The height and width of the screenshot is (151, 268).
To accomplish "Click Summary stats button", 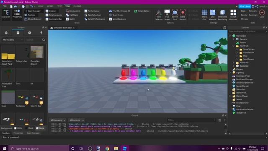I will click(253, 15).
